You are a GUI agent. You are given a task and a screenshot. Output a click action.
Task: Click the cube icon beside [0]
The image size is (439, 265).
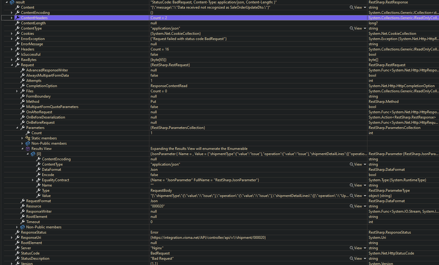click(x=33, y=154)
